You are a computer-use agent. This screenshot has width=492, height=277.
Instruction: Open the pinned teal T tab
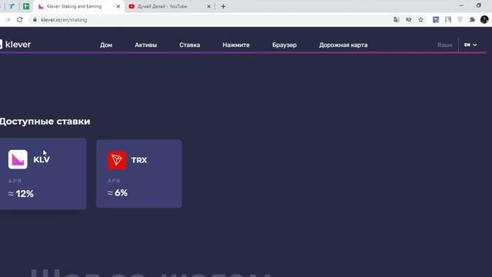[12, 6]
